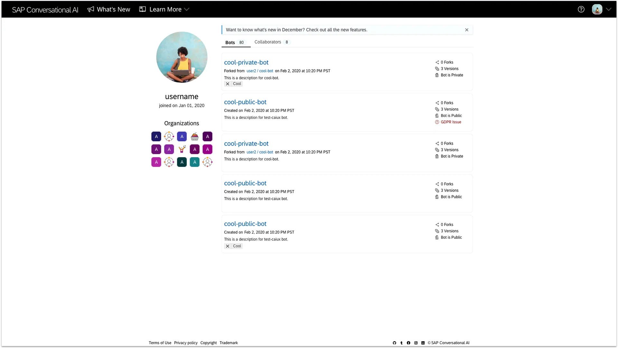The image size is (618, 348).
Task: Remove the Cool tag from cool-public-bot
Action: click(x=228, y=246)
